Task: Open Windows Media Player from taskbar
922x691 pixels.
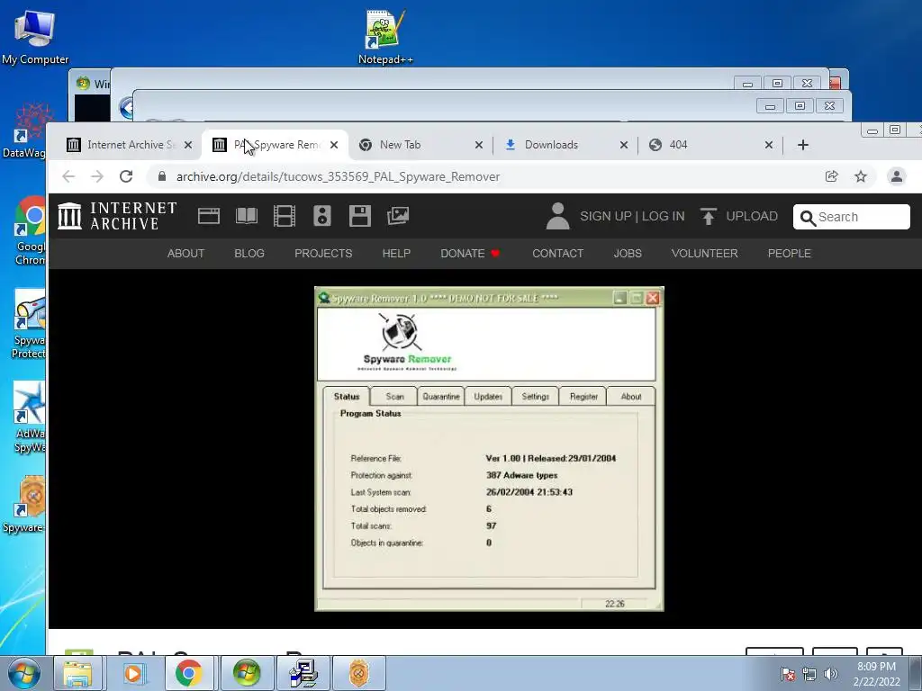Action: pyautogui.click(x=133, y=673)
